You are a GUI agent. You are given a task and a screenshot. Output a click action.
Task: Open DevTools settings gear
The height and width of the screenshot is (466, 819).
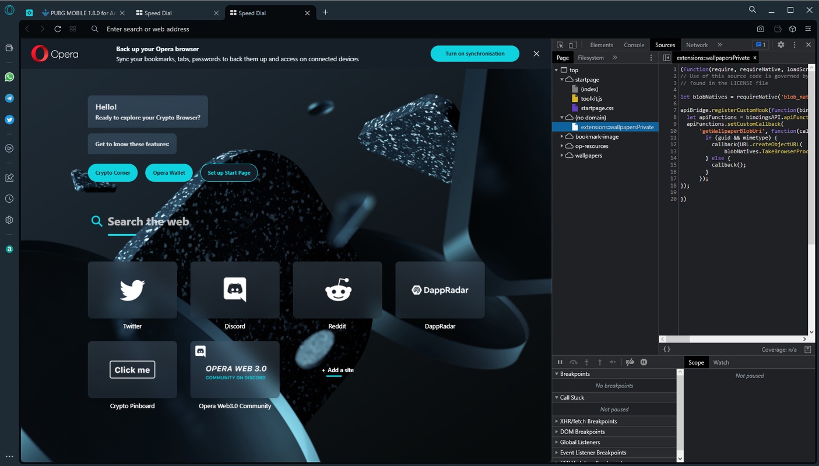781,45
